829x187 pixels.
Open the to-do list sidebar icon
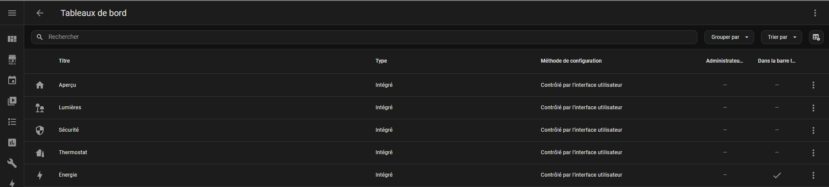[12, 122]
